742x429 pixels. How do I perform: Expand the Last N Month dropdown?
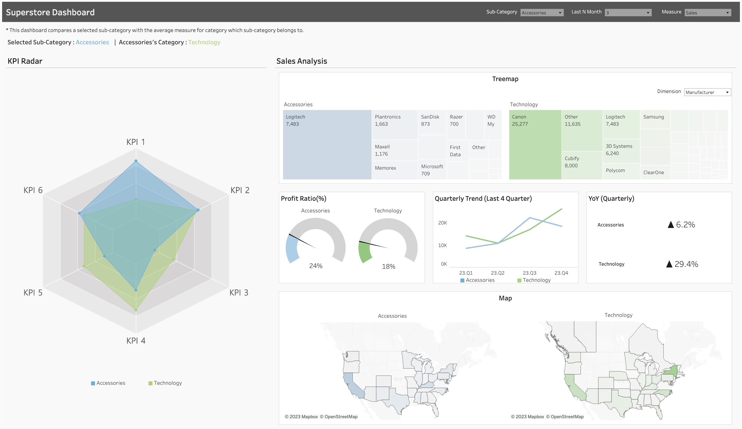[628, 13]
